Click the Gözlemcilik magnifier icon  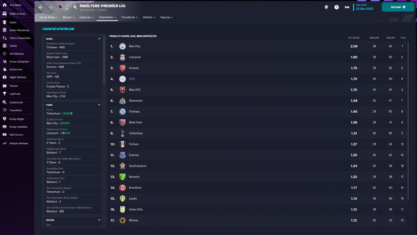[x=5, y=102]
